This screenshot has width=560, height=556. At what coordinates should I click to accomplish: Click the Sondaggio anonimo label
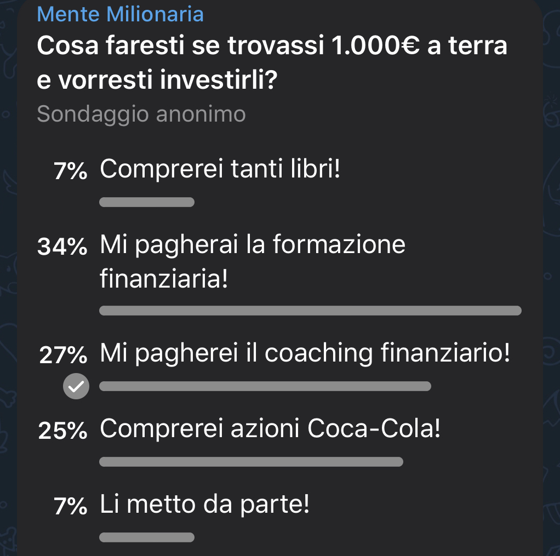141,114
